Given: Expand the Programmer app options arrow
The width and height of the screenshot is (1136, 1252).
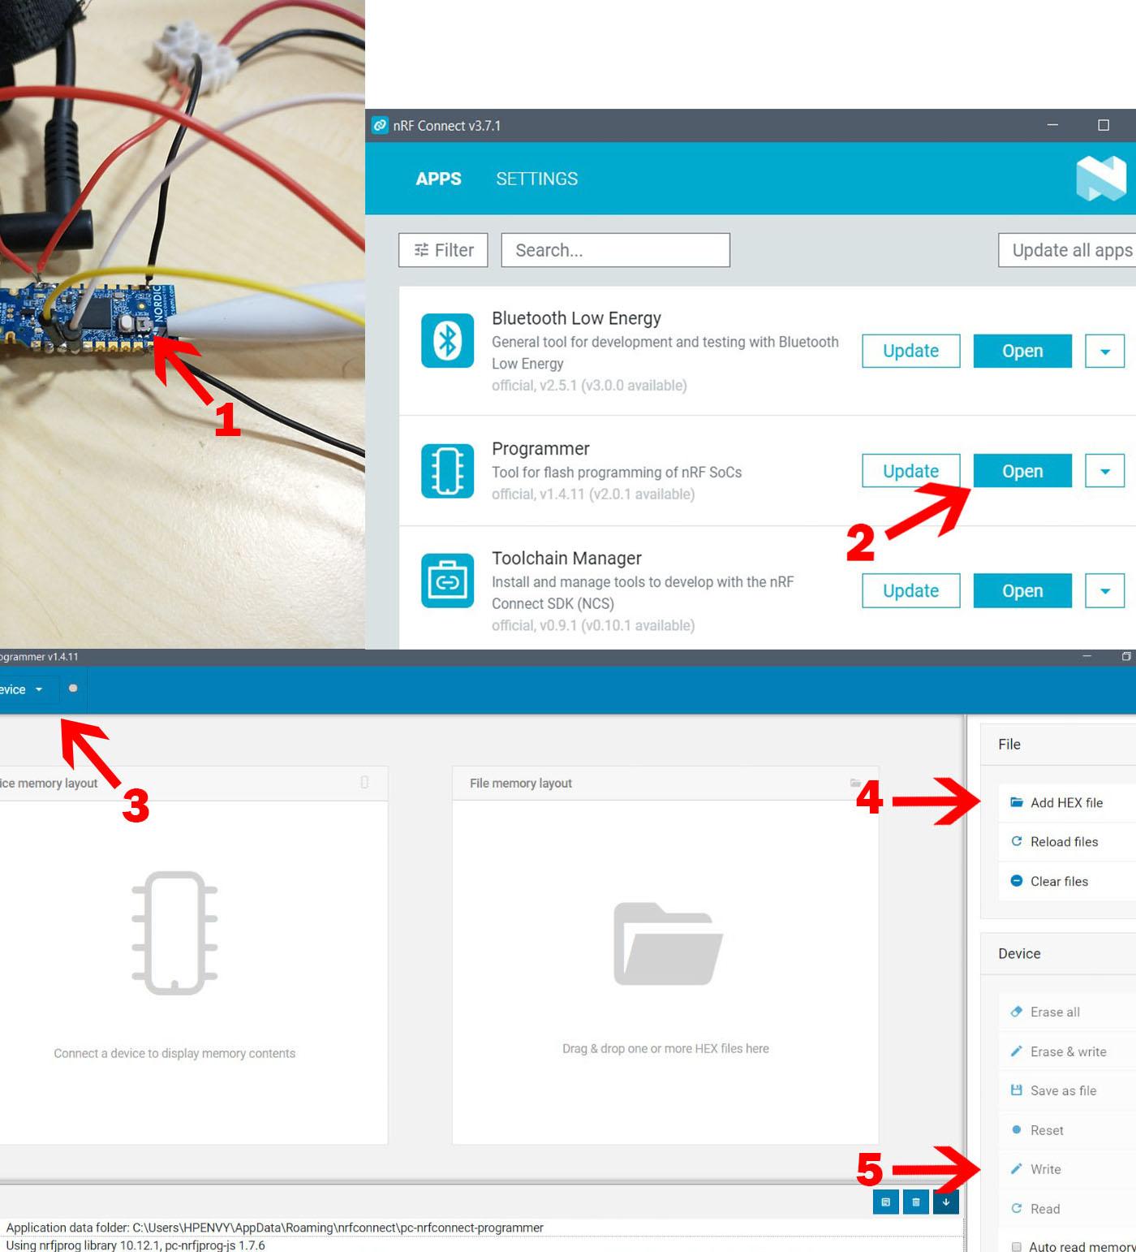Looking at the screenshot, I should point(1104,471).
